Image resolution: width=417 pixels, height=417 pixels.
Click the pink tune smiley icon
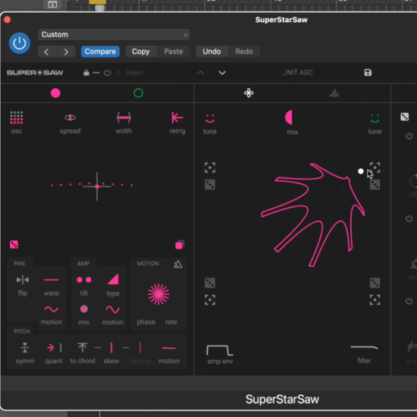(210, 118)
